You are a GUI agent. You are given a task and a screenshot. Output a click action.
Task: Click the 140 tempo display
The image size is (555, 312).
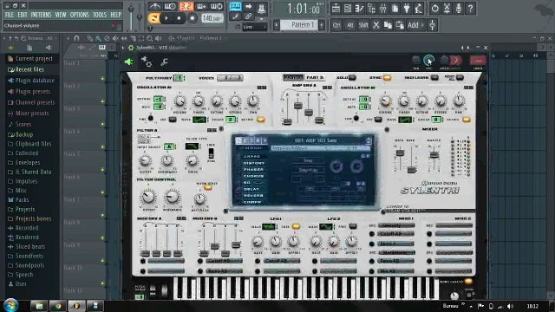point(212,18)
